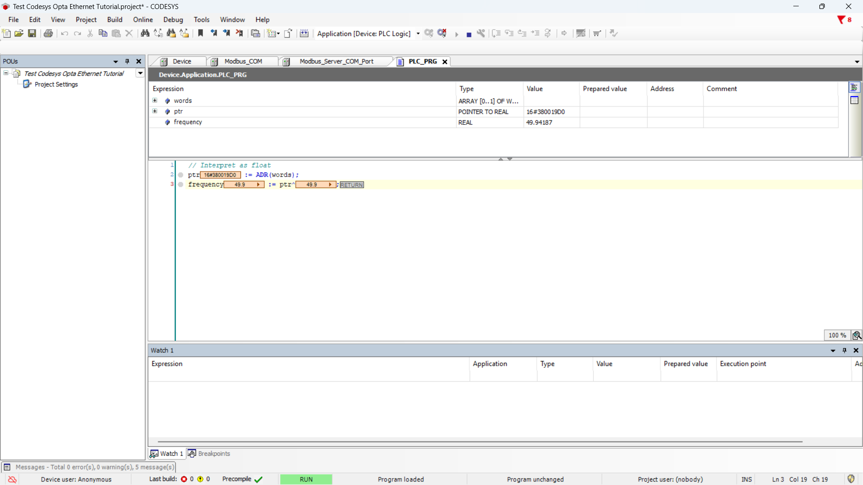The width and height of the screenshot is (863, 485).
Task: Toggle bookmark icon in toolbar
Action: point(200,33)
